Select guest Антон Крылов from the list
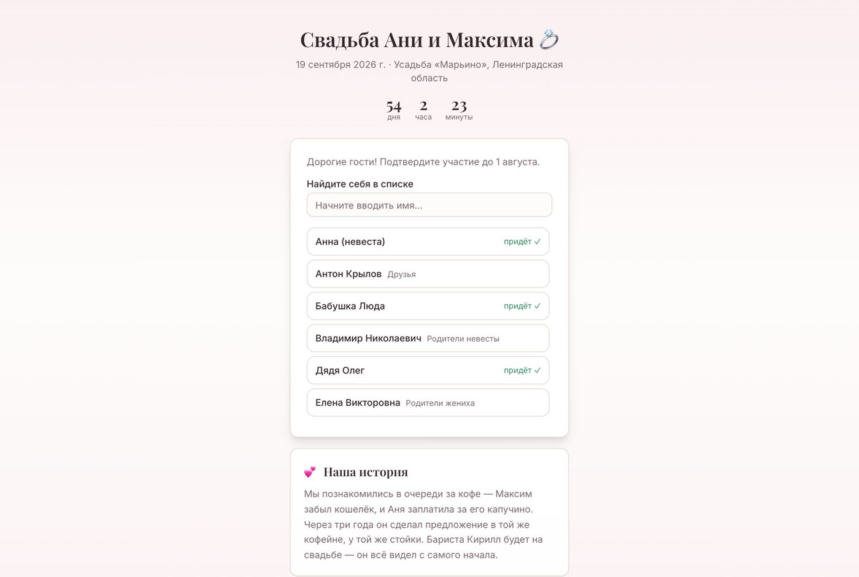 click(428, 274)
